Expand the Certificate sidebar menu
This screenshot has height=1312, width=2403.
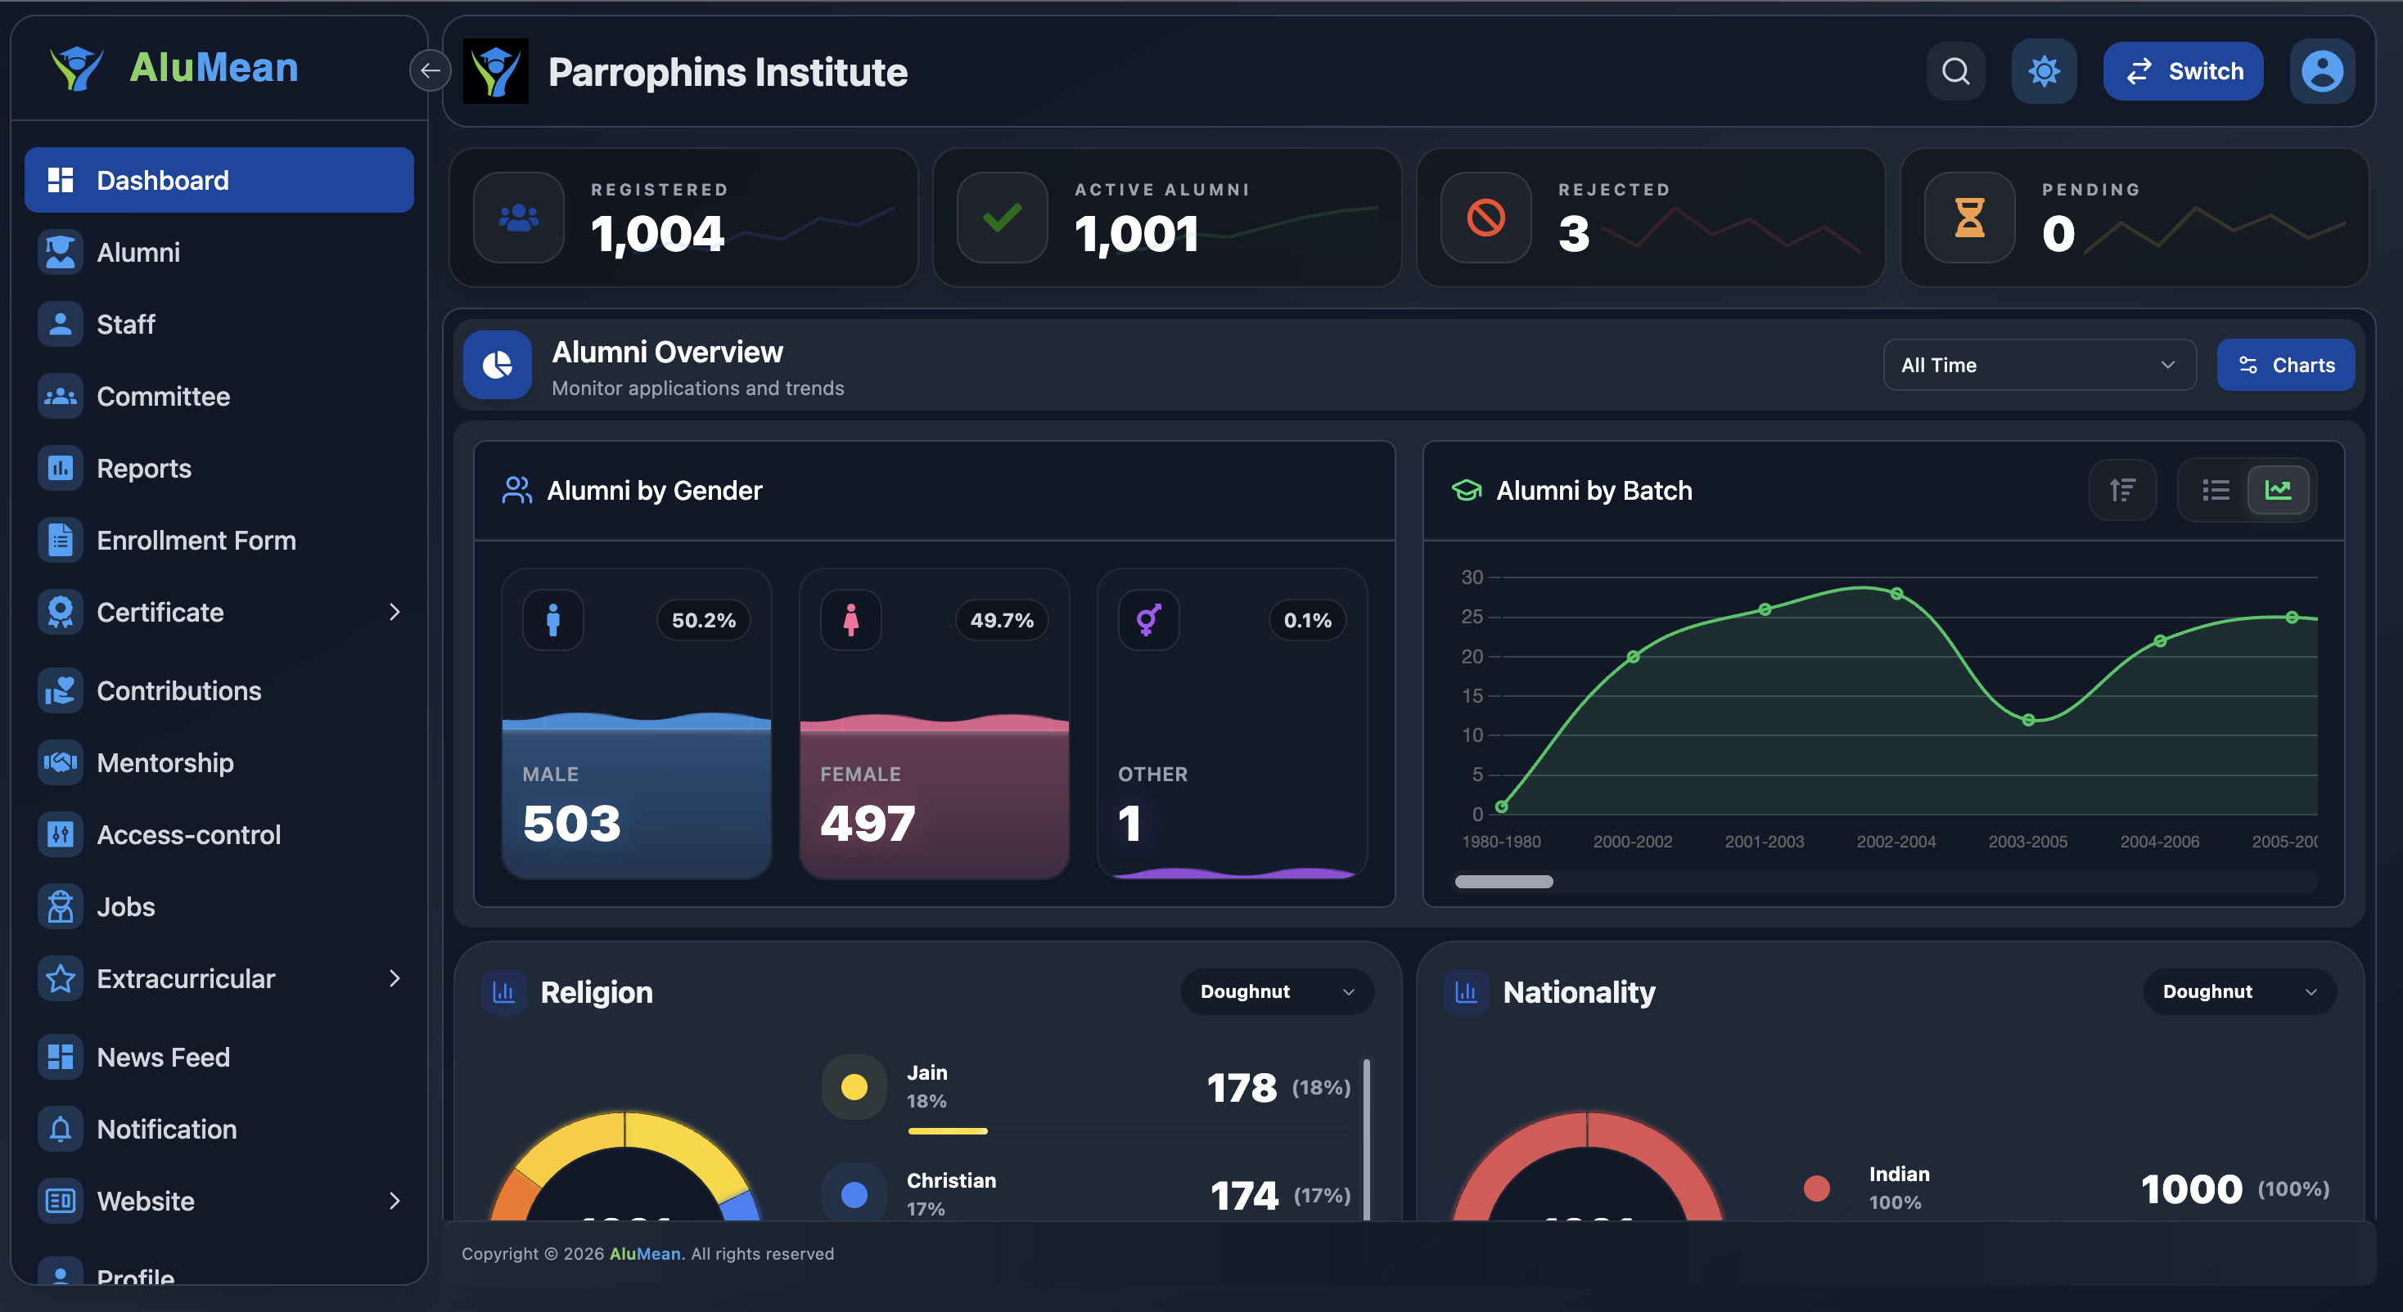click(x=395, y=612)
